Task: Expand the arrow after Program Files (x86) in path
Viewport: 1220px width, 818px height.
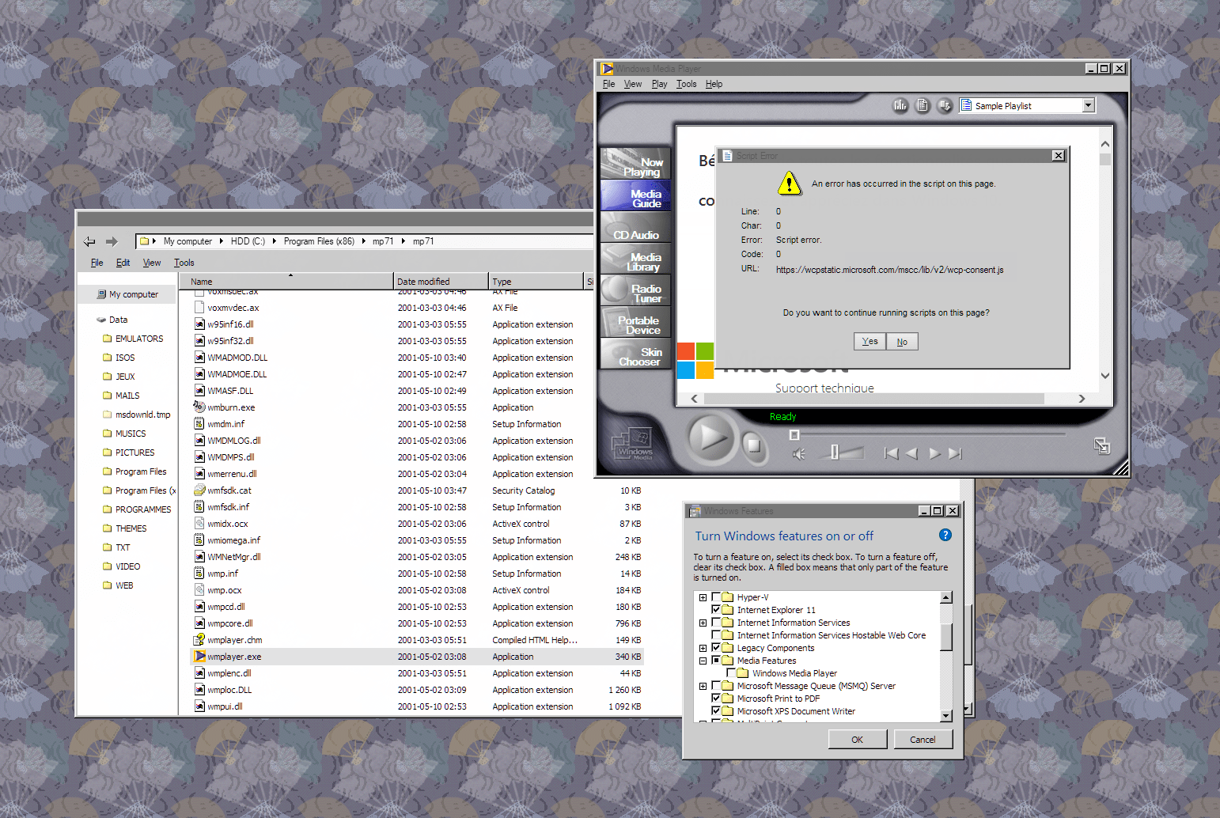Action: [363, 241]
